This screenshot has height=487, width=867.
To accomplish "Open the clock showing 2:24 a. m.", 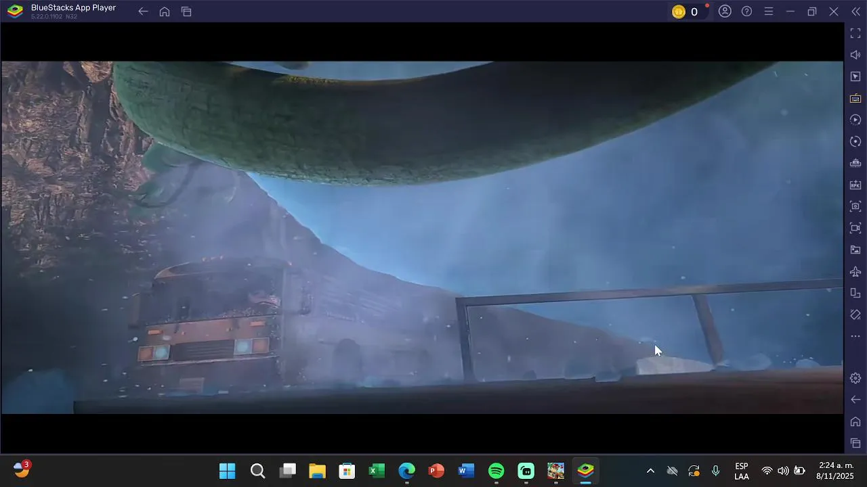I will pyautogui.click(x=835, y=471).
